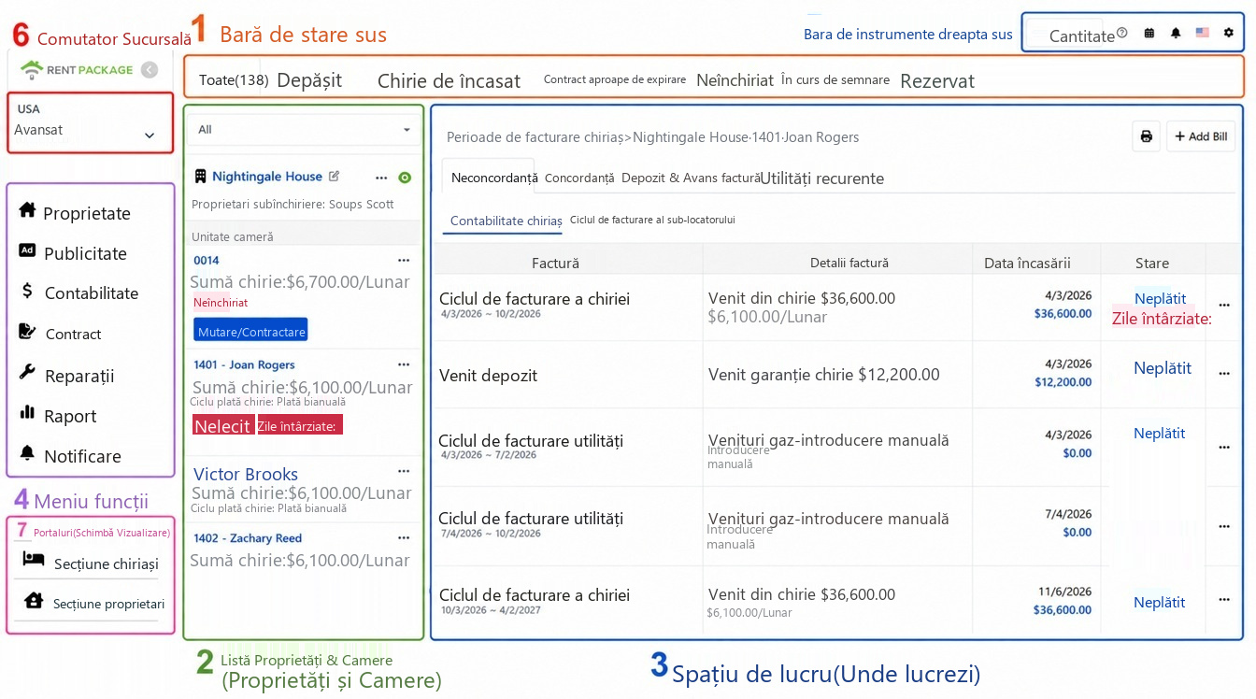Image resolution: width=1256 pixels, height=699 pixels.
Task: Open the notification bell in top toolbar
Action: tap(1176, 33)
